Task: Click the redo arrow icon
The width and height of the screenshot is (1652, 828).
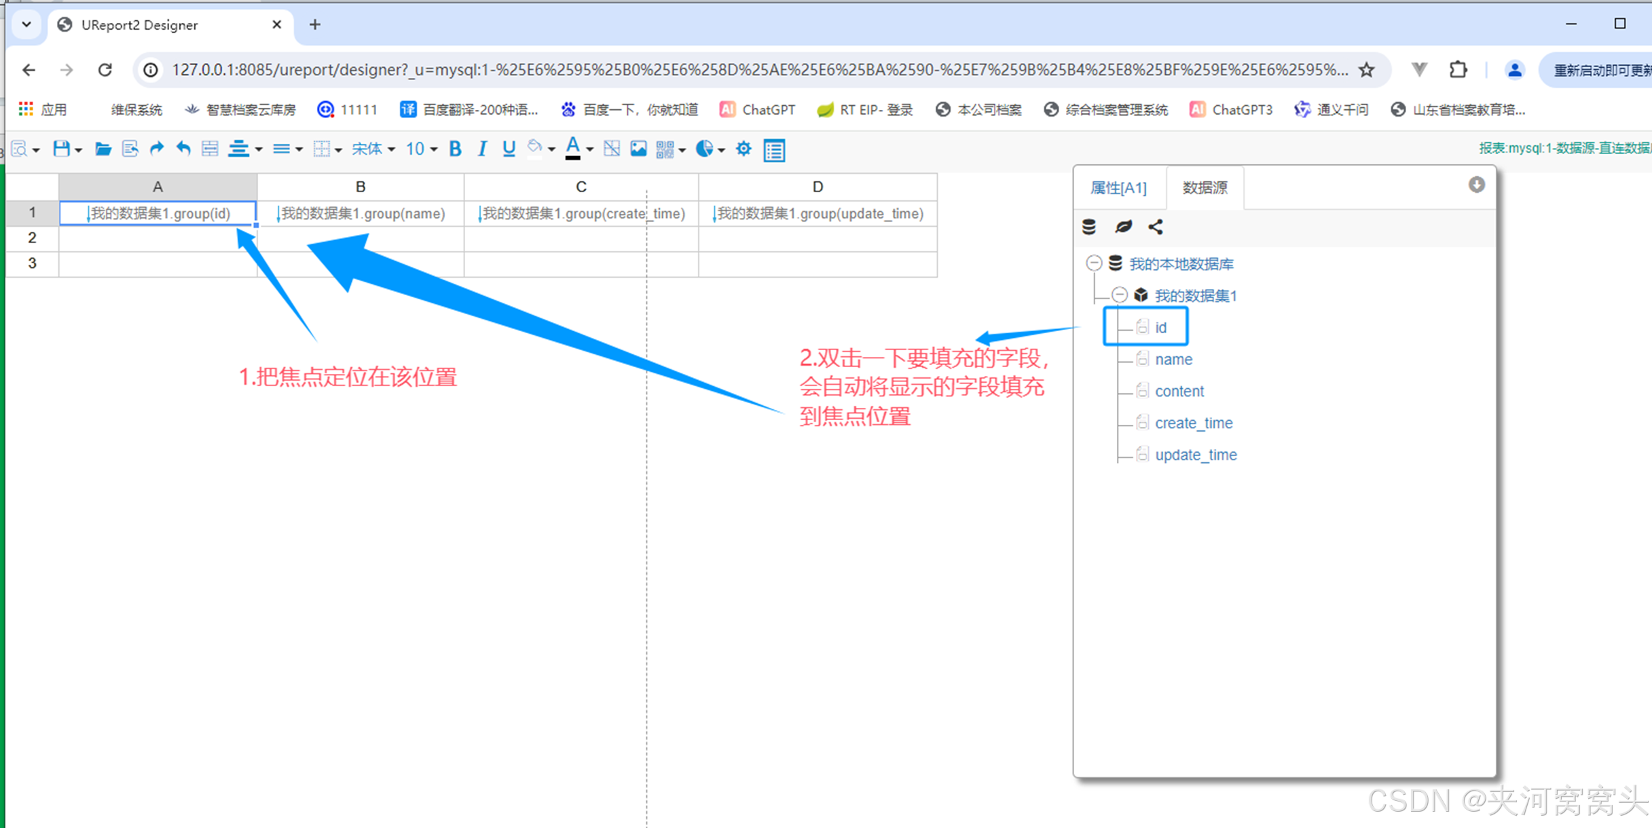Action: 157,149
